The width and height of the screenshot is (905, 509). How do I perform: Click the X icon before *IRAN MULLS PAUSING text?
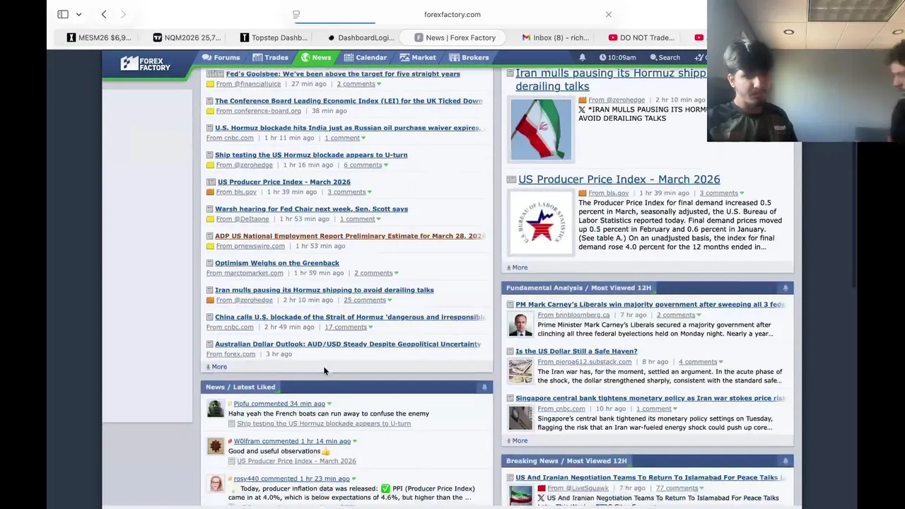[x=582, y=110]
